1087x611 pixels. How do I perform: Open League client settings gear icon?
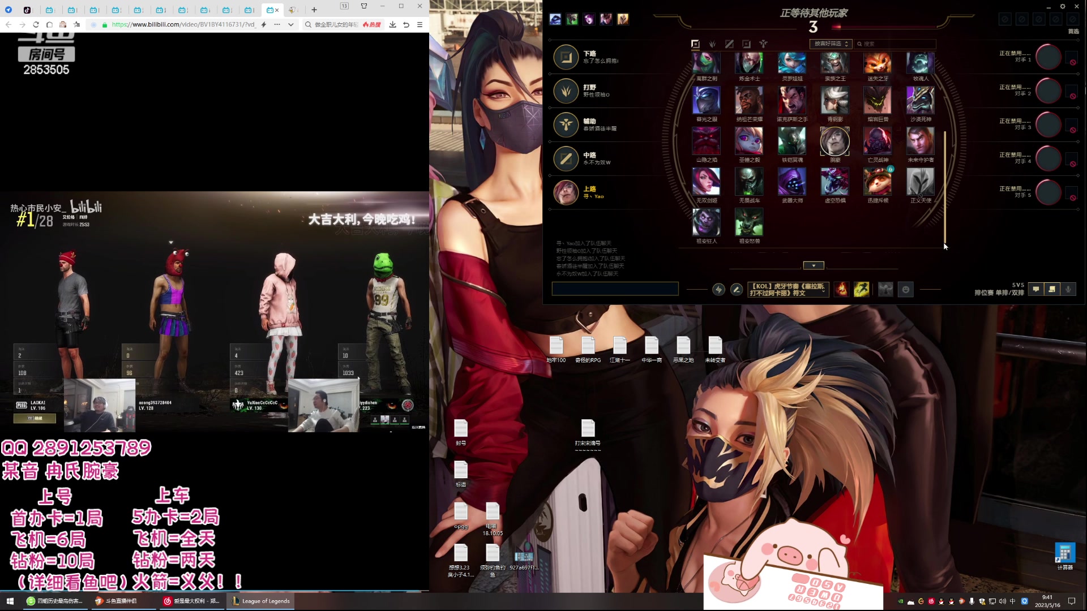click(x=1063, y=6)
